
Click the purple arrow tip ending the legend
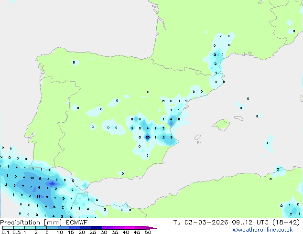(x=151, y=228)
